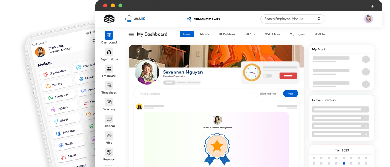Click the Semantic Labs logo
The image size is (390, 167).
[x=203, y=19]
